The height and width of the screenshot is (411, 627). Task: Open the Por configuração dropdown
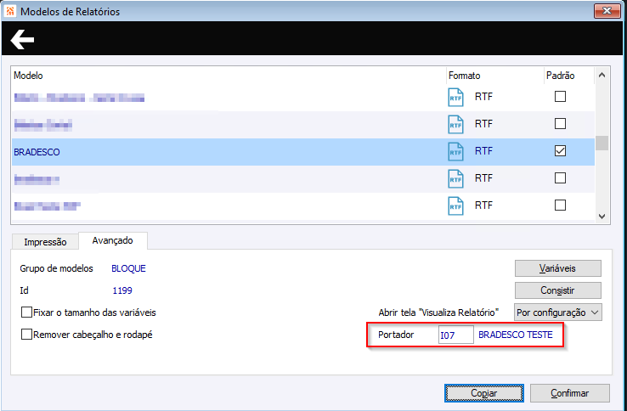click(558, 312)
